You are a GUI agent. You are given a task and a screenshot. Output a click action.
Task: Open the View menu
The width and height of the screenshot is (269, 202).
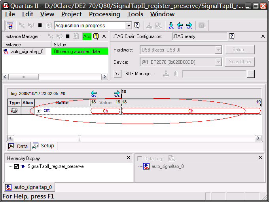click(47, 14)
